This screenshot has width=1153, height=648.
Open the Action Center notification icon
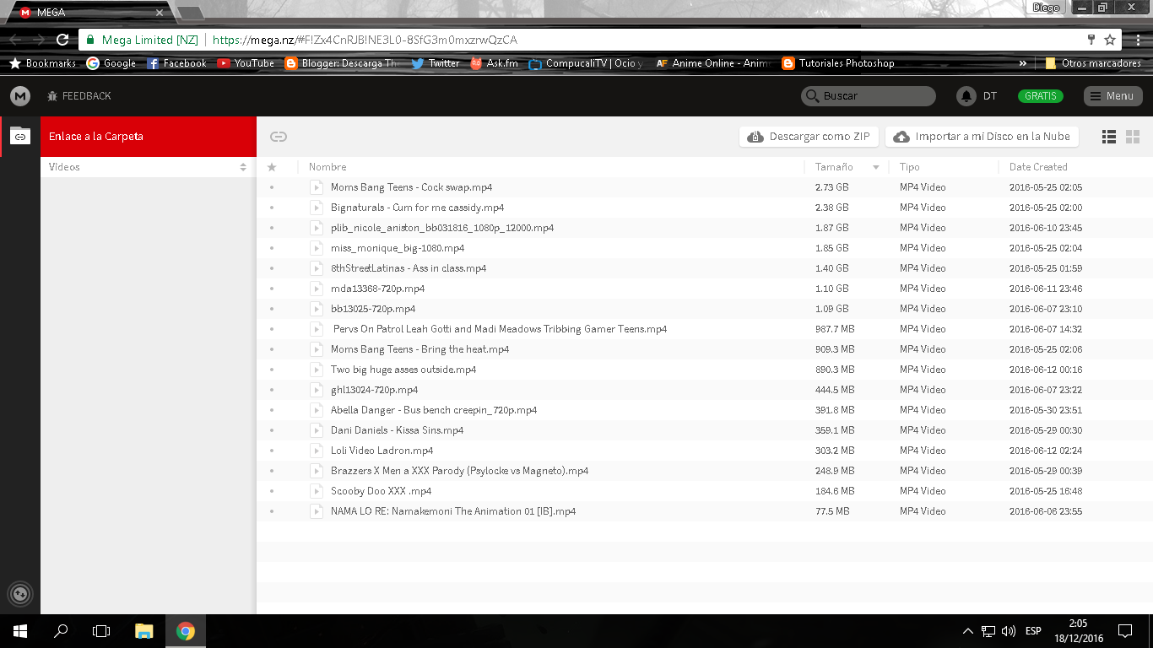1124,631
